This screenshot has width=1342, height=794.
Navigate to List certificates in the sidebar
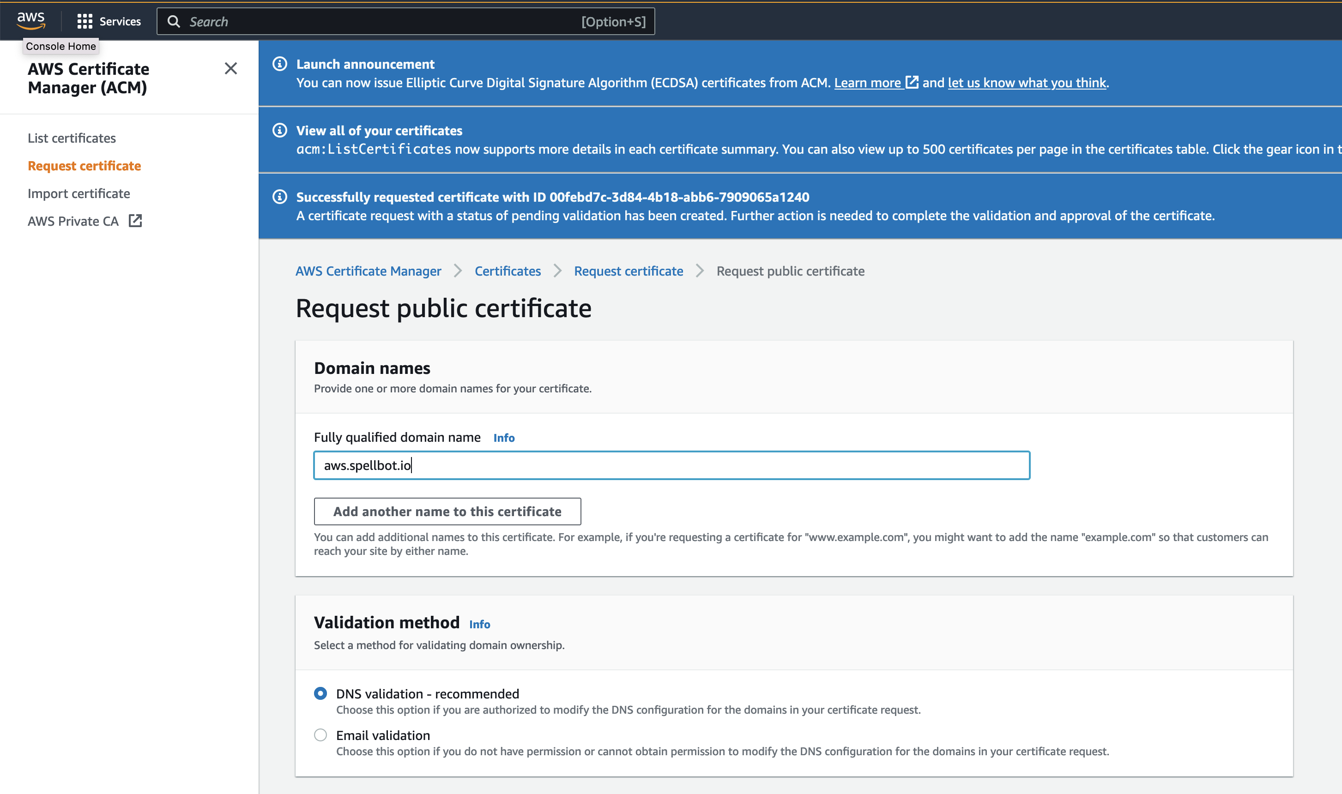(71, 138)
